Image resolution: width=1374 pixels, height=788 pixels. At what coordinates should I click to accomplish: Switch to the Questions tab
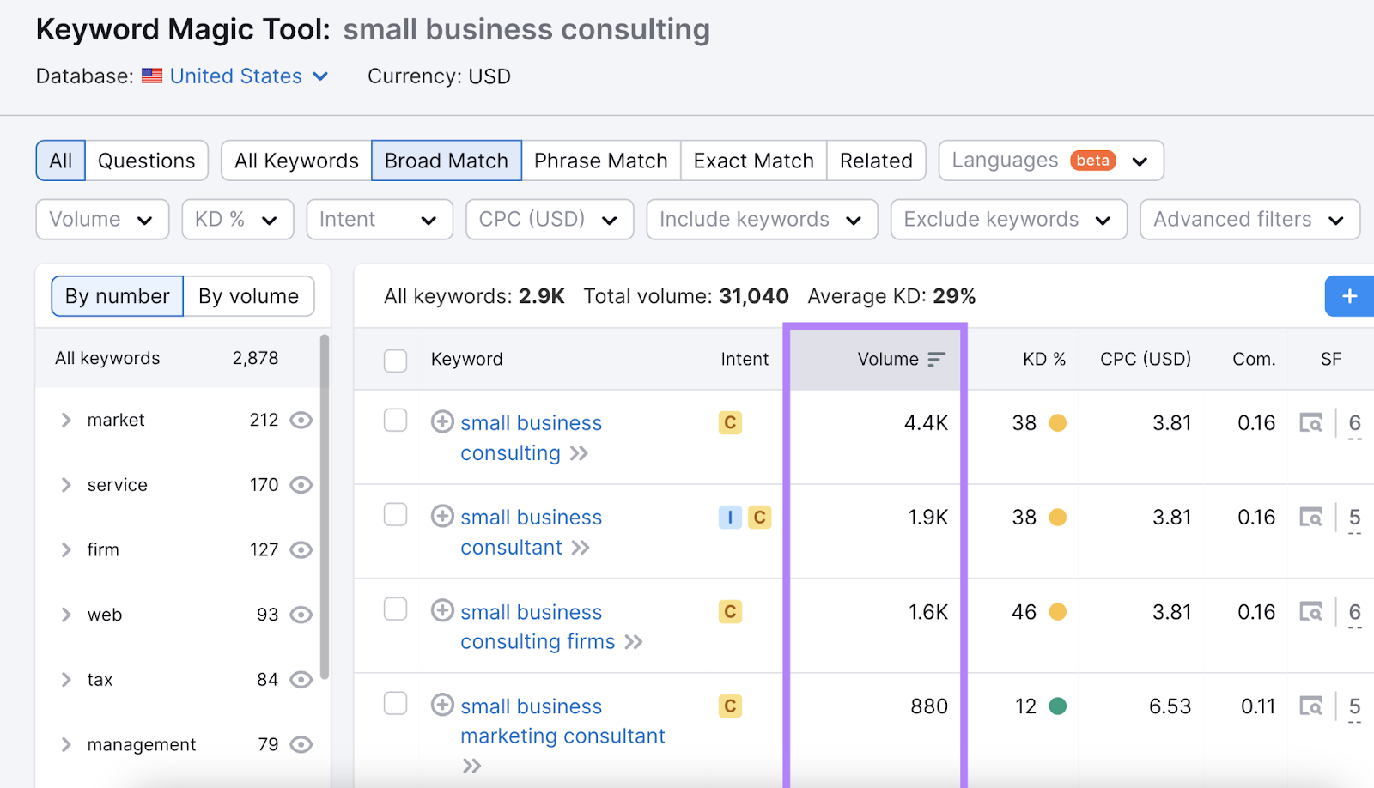tap(147, 161)
